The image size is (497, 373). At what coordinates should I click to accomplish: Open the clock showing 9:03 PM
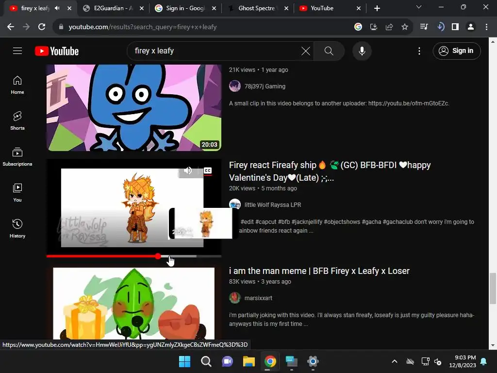point(463,361)
